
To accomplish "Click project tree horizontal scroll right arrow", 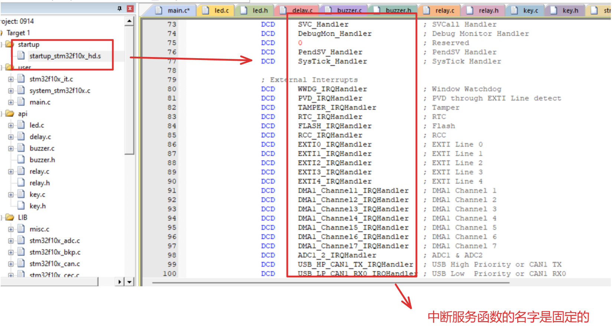I will 120,282.
